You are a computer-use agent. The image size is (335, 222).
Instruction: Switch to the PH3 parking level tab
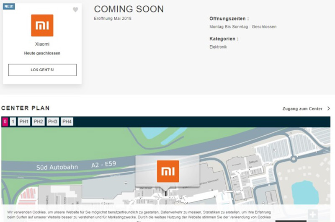[53, 121]
